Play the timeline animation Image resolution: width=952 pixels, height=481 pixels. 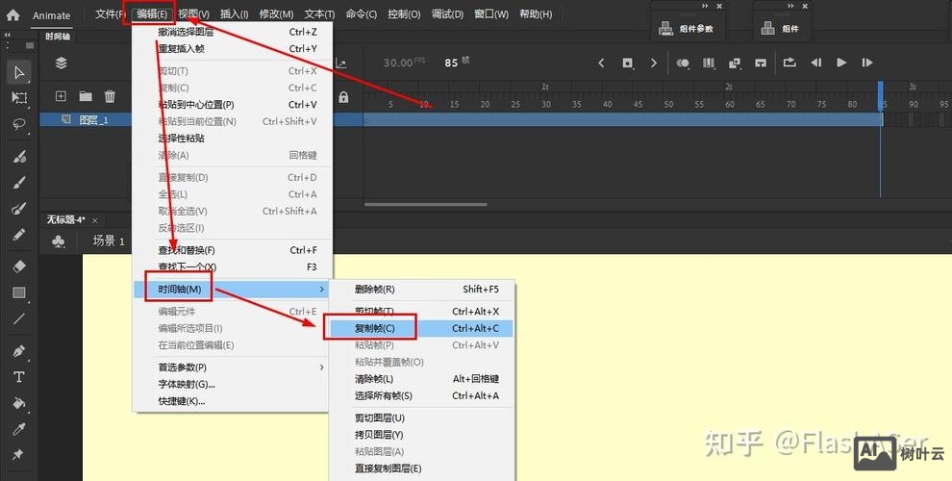[841, 63]
